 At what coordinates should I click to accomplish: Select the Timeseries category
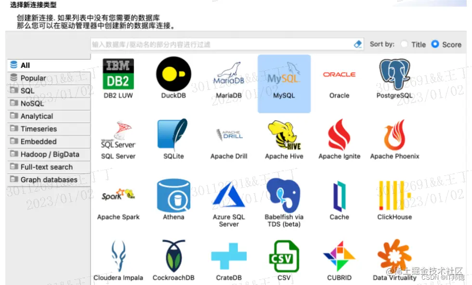pyautogui.click(x=49, y=129)
